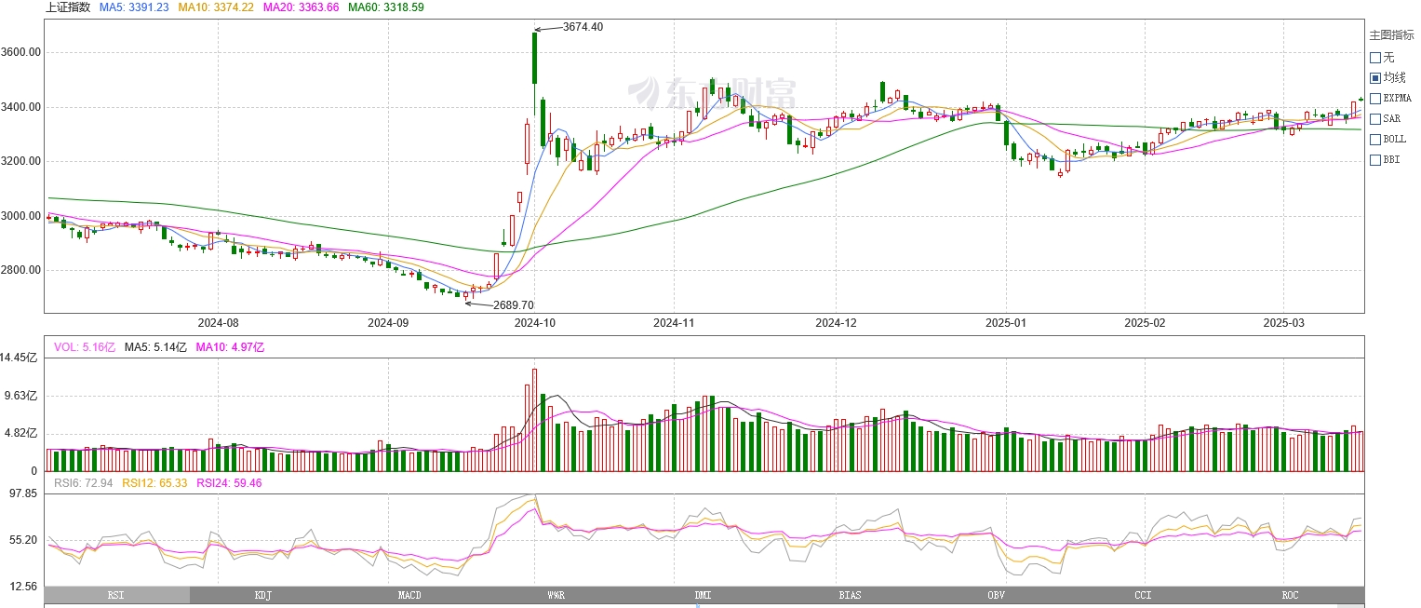Click the tallest red volume bar
1421x608 pixels.
click(534, 420)
